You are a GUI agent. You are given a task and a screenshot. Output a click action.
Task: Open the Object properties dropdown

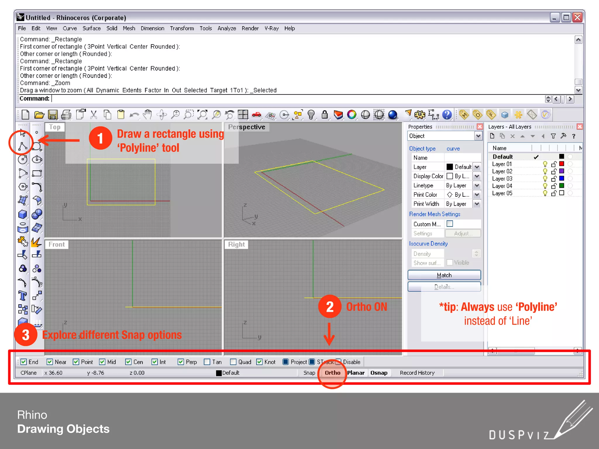tap(478, 136)
